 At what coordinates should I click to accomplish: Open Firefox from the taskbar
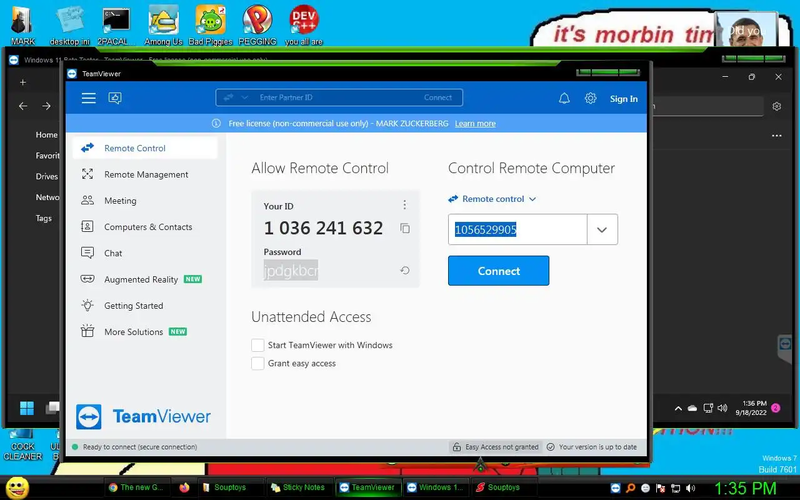(x=184, y=487)
